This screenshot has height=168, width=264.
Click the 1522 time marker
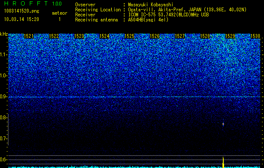pyautogui.click(x=54, y=36)
